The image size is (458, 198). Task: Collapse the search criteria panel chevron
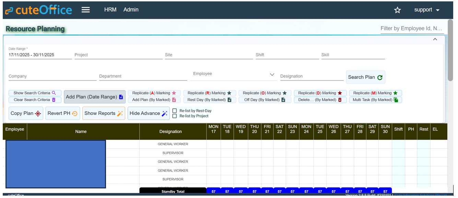(435, 39)
